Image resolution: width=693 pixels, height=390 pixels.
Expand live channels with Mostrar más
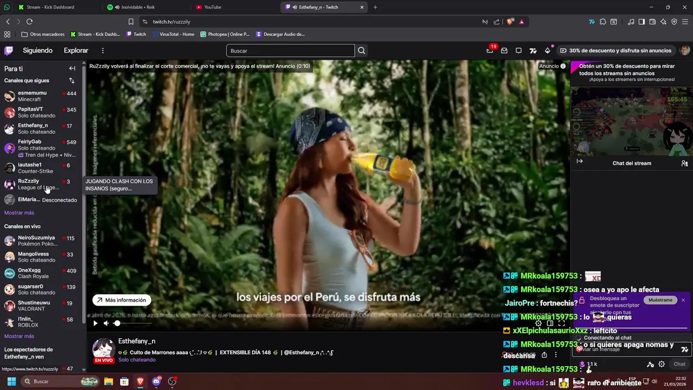19,336
